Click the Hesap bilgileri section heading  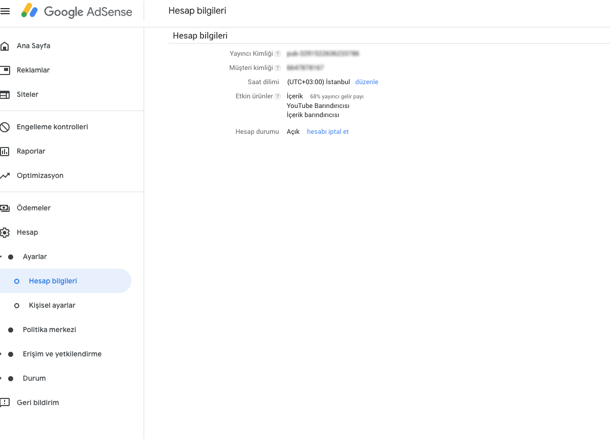point(200,36)
